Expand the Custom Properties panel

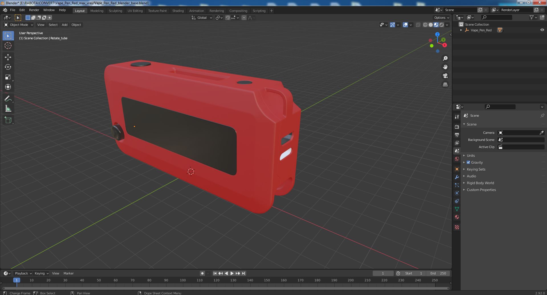pyautogui.click(x=481, y=190)
